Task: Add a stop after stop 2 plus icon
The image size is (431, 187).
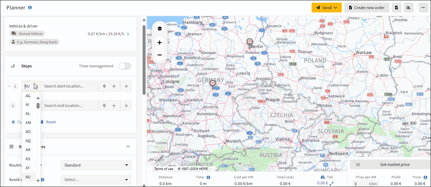Action: tap(114, 106)
